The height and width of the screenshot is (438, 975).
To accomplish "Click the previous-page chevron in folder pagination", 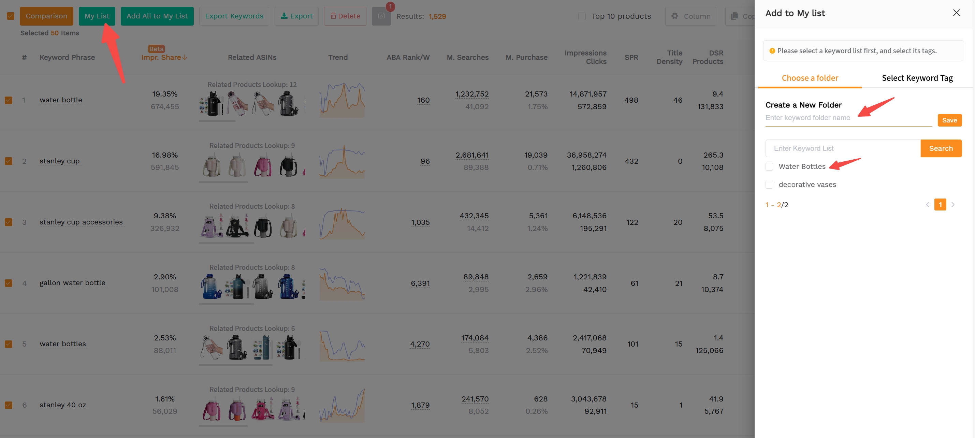I will tap(927, 204).
